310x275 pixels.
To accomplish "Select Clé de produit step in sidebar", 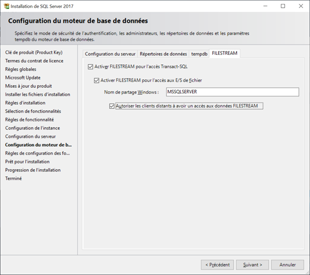I will click(34, 53).
